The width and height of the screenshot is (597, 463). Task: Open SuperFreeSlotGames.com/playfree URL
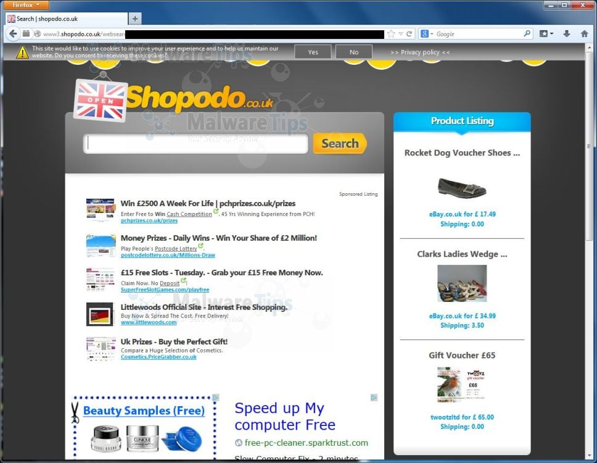165,290
